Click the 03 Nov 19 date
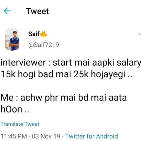The height and width of the screenshot is (141, 141). pyautogui.click(x=46, y=136)
